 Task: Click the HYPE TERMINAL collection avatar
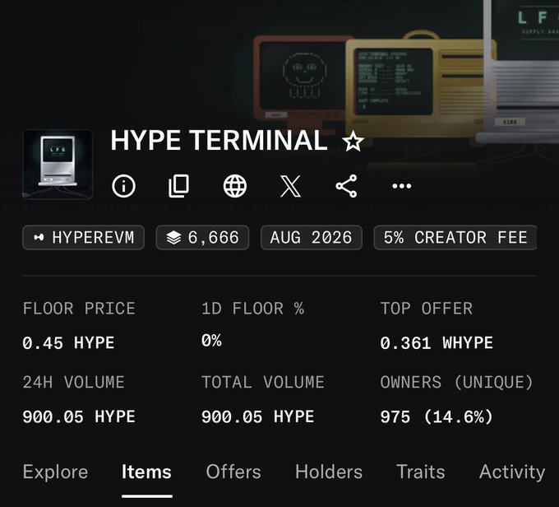pyautogui.click(x=58, y=164)
